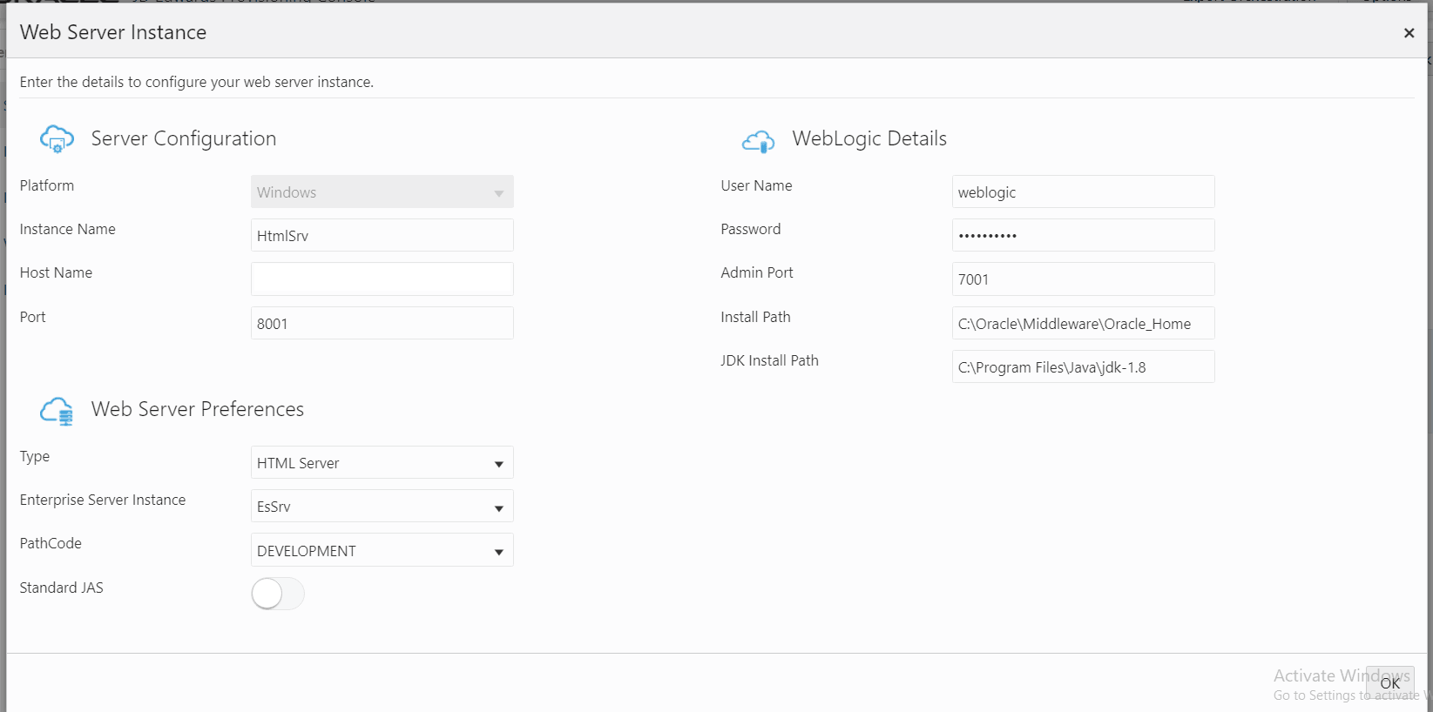This screenshot has width=1433, height=712.
Task: Click the Server Configuration cloud icon
Action: [57, 139]
